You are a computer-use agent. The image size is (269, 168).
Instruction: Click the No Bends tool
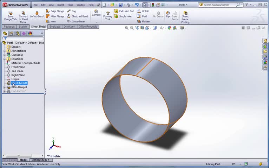[x=158, y=14]
